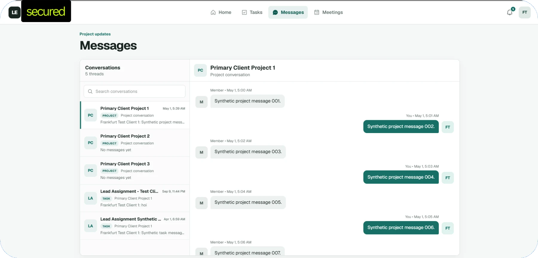Screen dimensions: 538x258
Task: Click message bubble 'Synthetic project message 006.'
Action: [401, 228]
